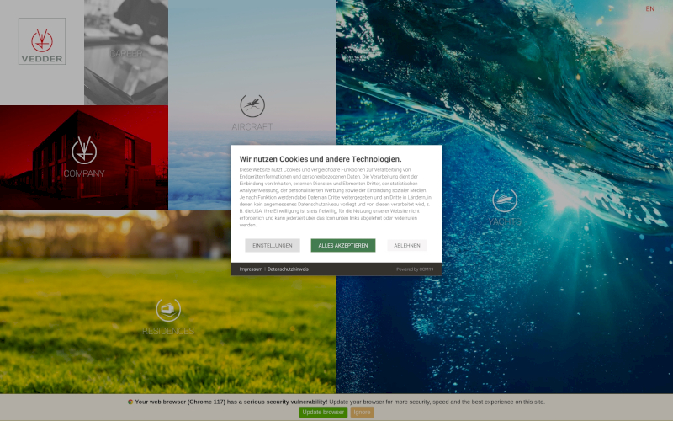Click the Chrome icon in browser warning bar
Viewport: 673px width, 421px height.
(130, 402)
